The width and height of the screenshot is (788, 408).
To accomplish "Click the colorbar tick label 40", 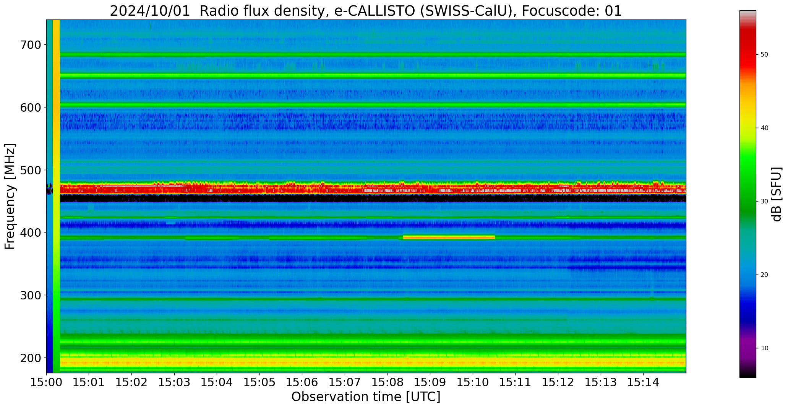I will 764,128.
